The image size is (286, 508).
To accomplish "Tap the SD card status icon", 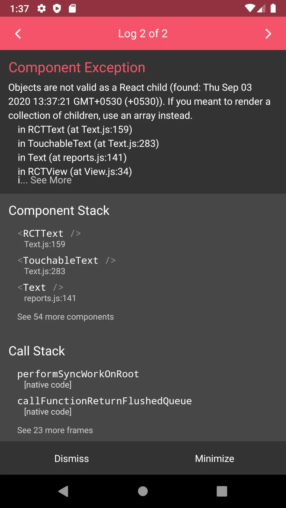I will tap(72, 8).
